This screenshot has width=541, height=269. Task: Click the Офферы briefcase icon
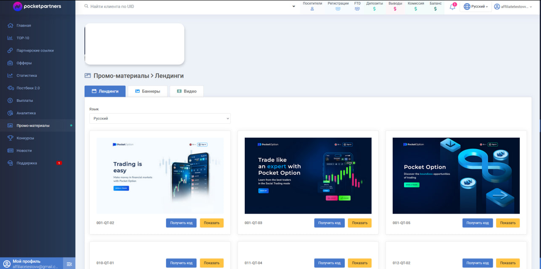(x=11, y=63)
